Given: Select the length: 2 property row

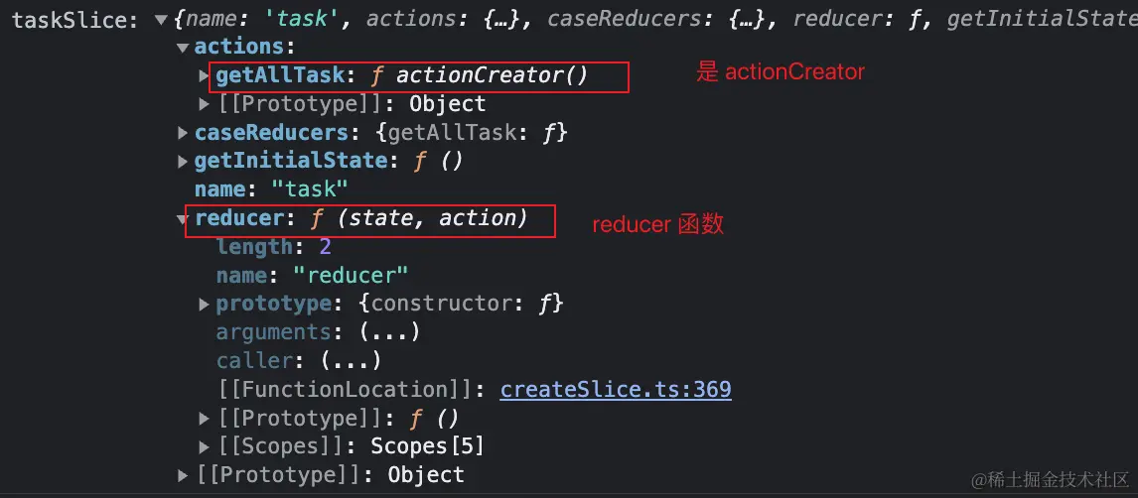Looking at the screenshot, I should 273,247.
